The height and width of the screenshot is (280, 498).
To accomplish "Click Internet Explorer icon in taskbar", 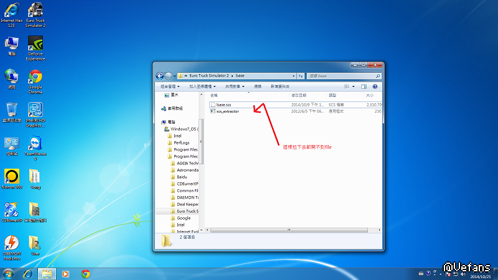I will click(x=27, y=273).
